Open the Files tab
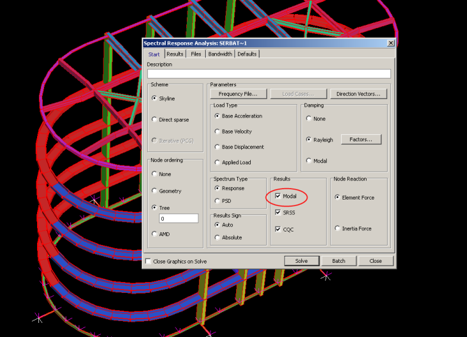467x337 pixels. coord(196,54)
